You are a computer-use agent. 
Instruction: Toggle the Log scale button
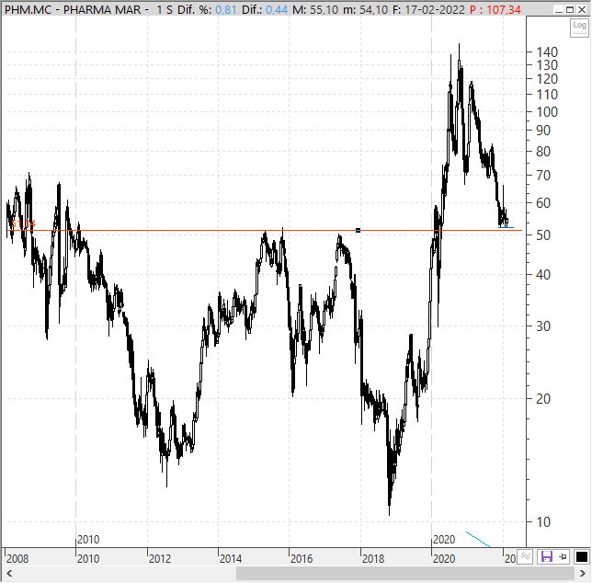click(x=579, y=28)
